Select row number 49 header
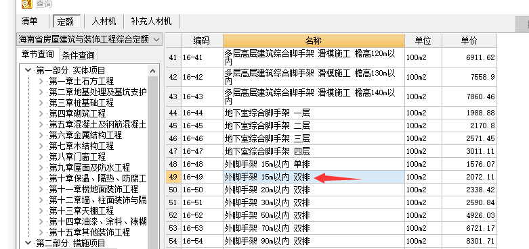This screenshot has height=249, width=529. tap(173, 177)
